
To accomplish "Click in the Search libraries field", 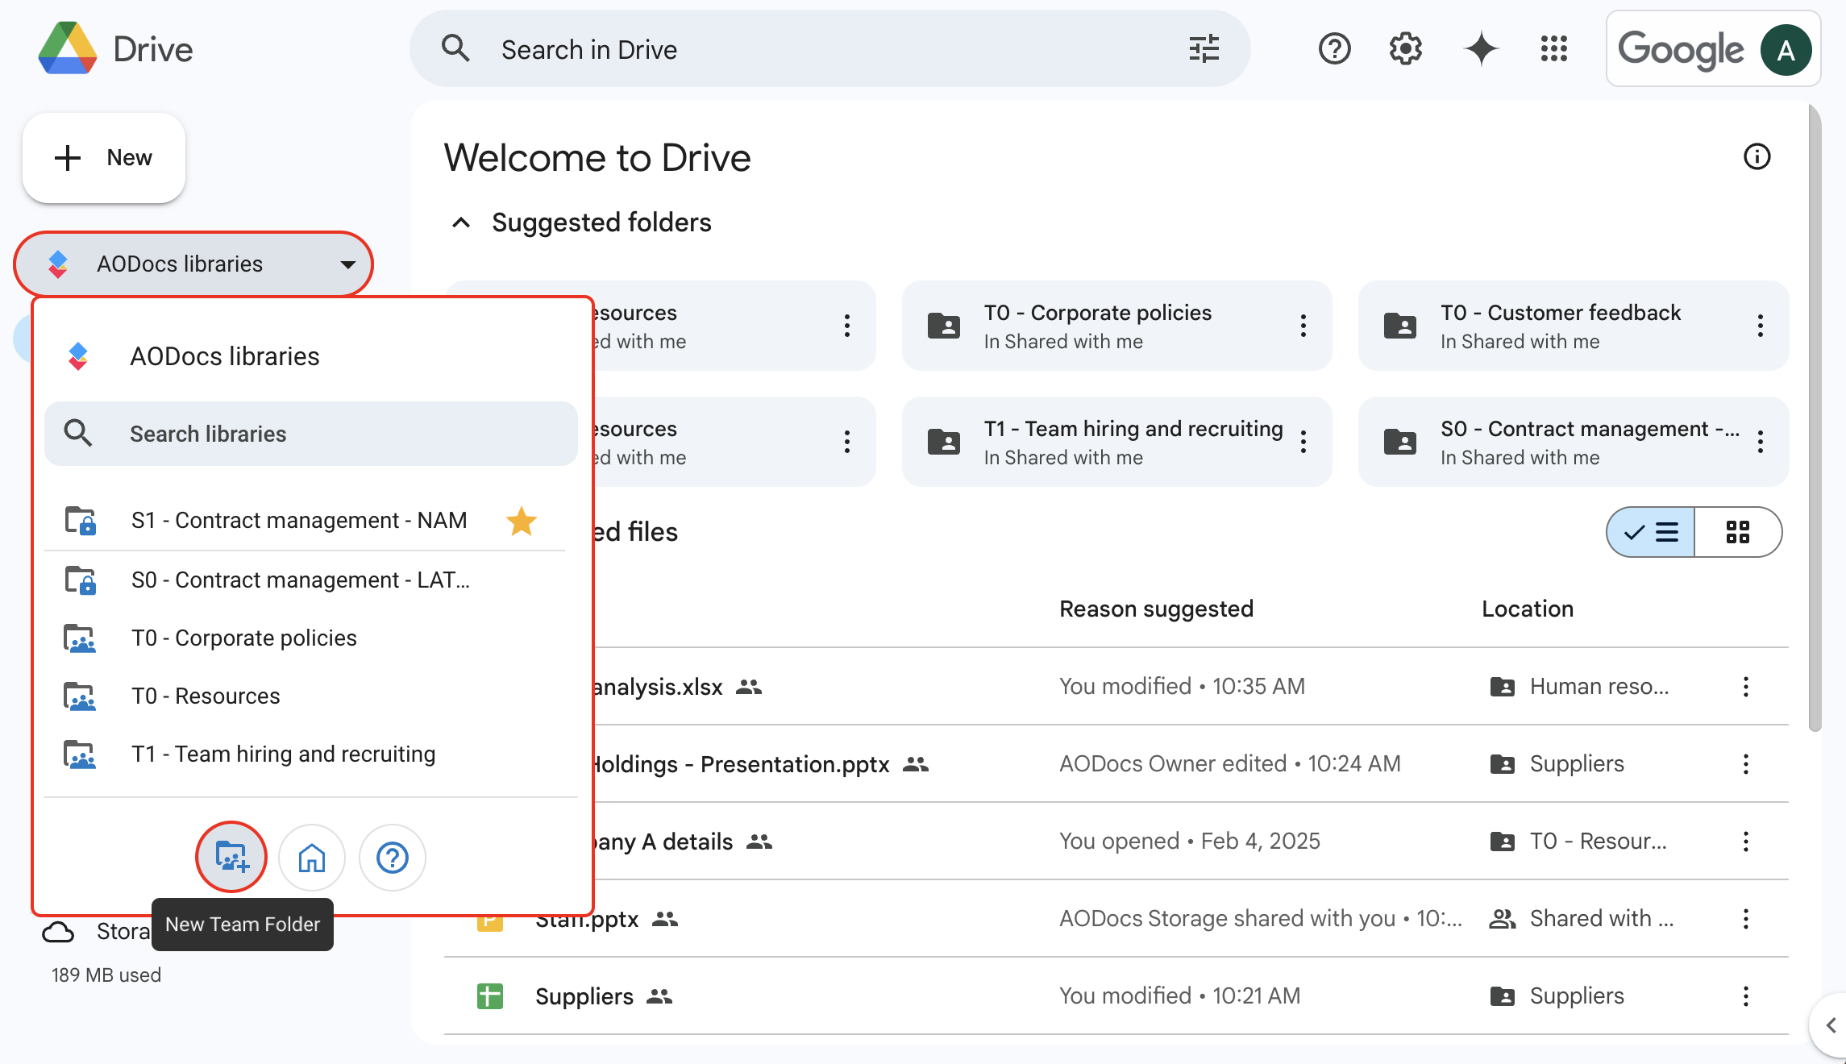I will pyautogui.click(x=311, y=434).
